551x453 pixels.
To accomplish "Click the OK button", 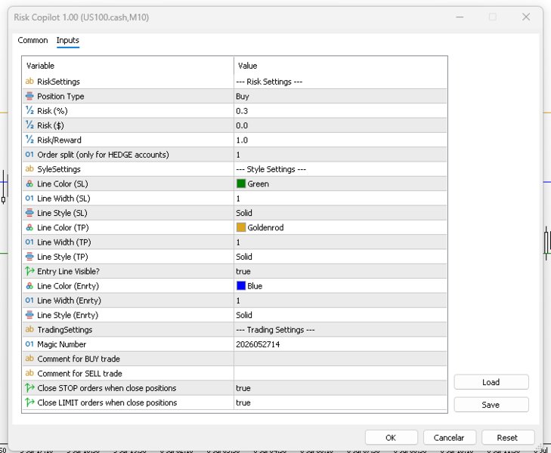I will coord(391,438).
